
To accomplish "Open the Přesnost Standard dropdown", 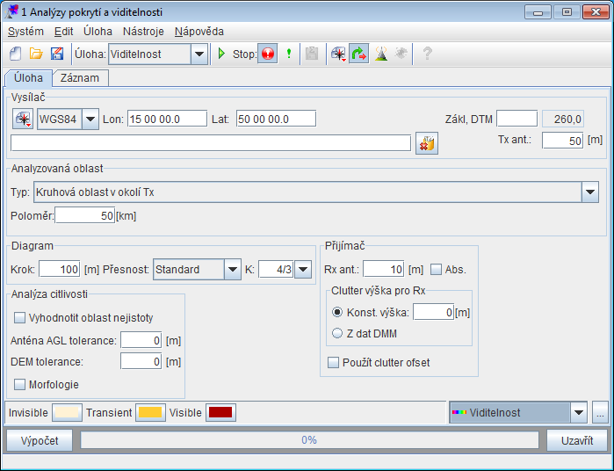I will pyautogui.click(x=232, y=270).
